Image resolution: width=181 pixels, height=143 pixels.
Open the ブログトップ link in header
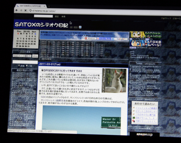click(166, 19)
